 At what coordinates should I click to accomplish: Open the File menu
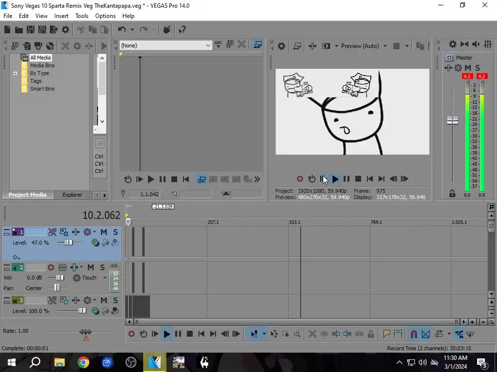click(x=8, y=16)
